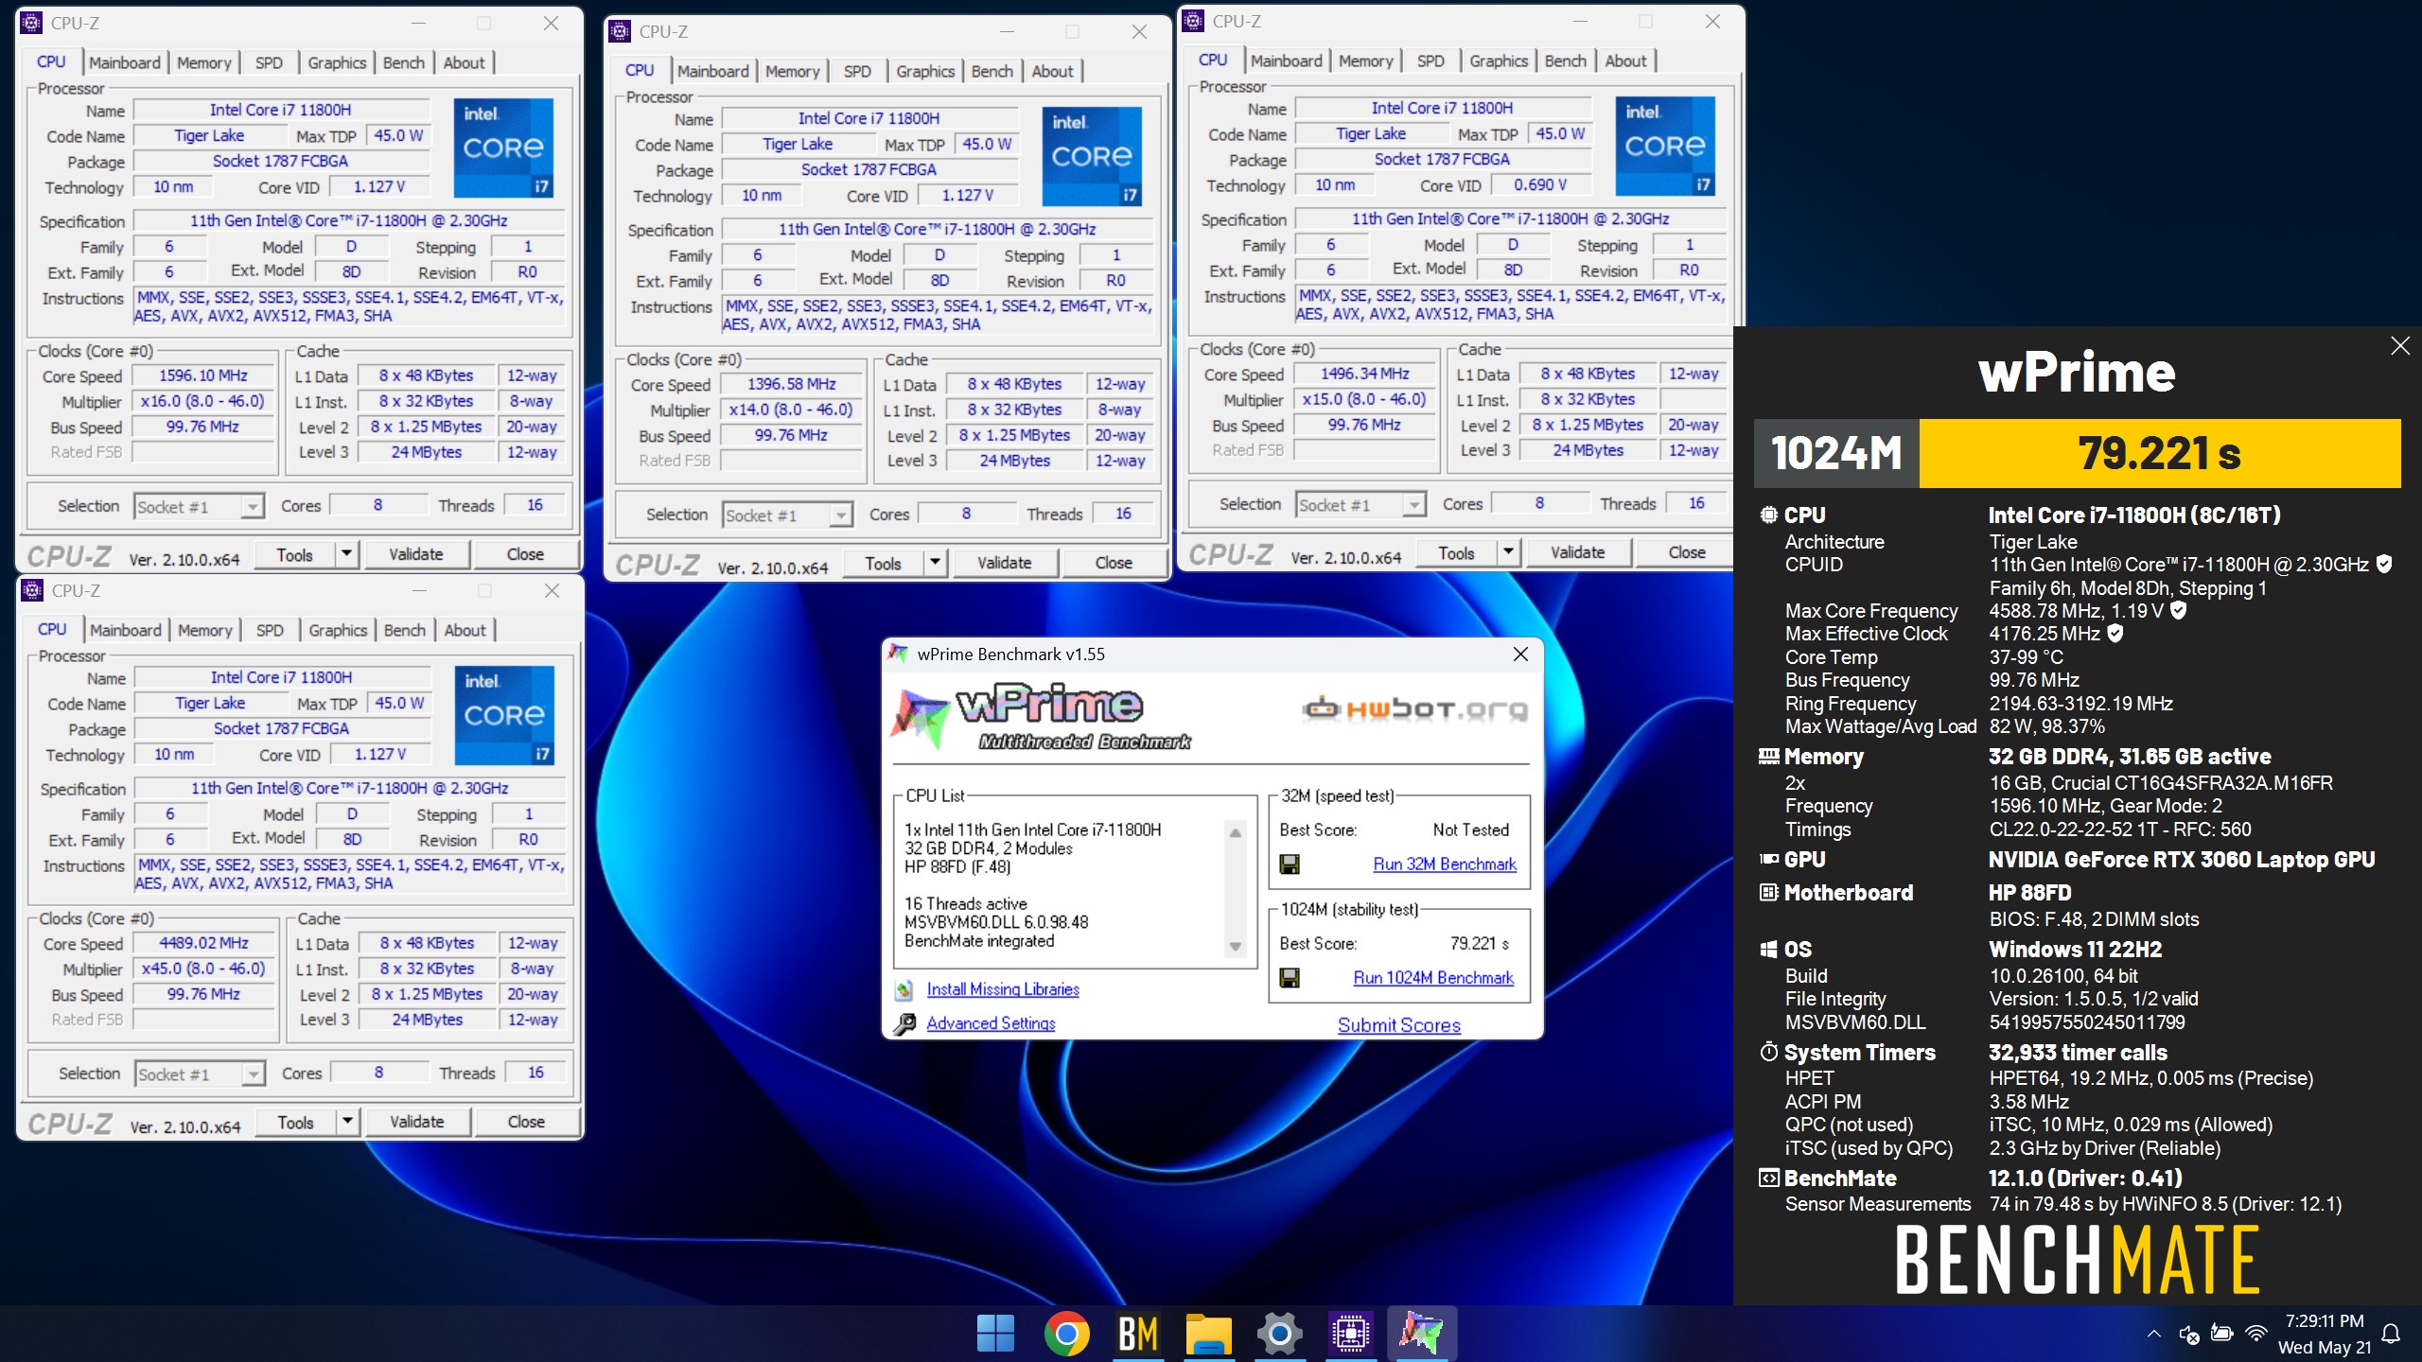The width and height of the screenshot is (2422, 1362).
Task: Click the GPU icon in the BenchMate panel
Action: point(1768,859)
